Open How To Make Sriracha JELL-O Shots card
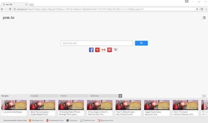Image resolution: width=208 pixels, height=123 pixels. click(x=128, y=108)
